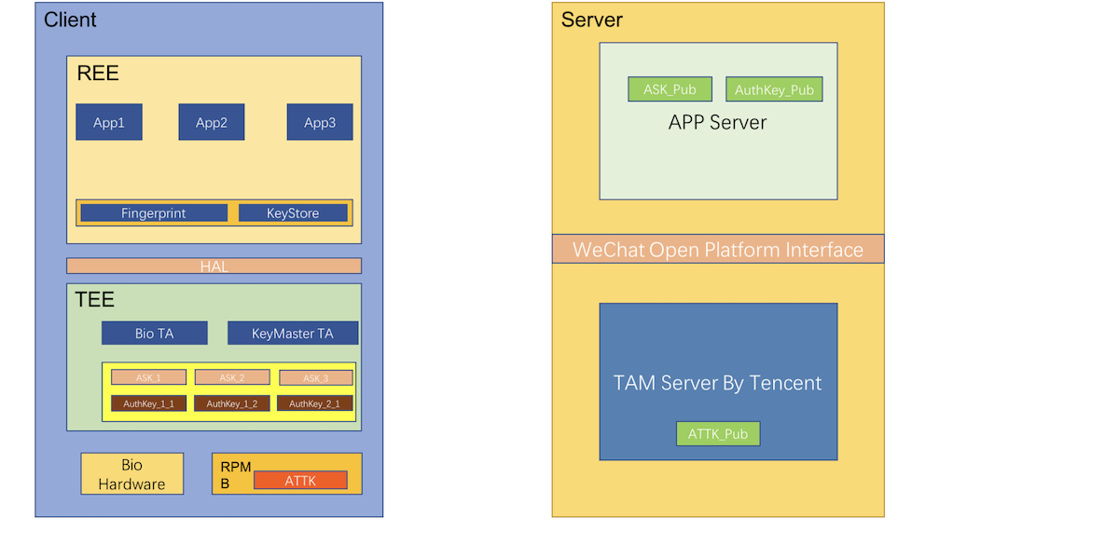Select the AuthKey_Pub box

774,89
